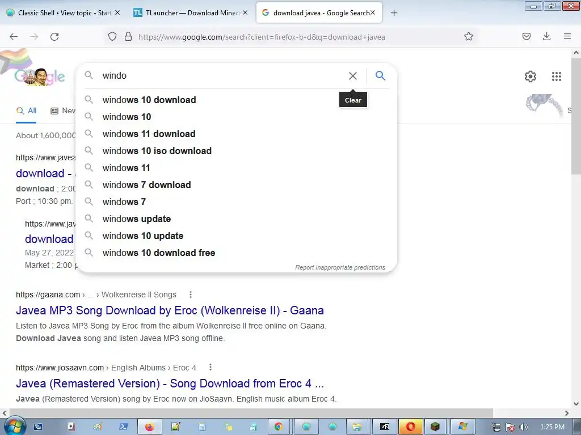Click the Firefox address bar URL

(x=262, y=37)
